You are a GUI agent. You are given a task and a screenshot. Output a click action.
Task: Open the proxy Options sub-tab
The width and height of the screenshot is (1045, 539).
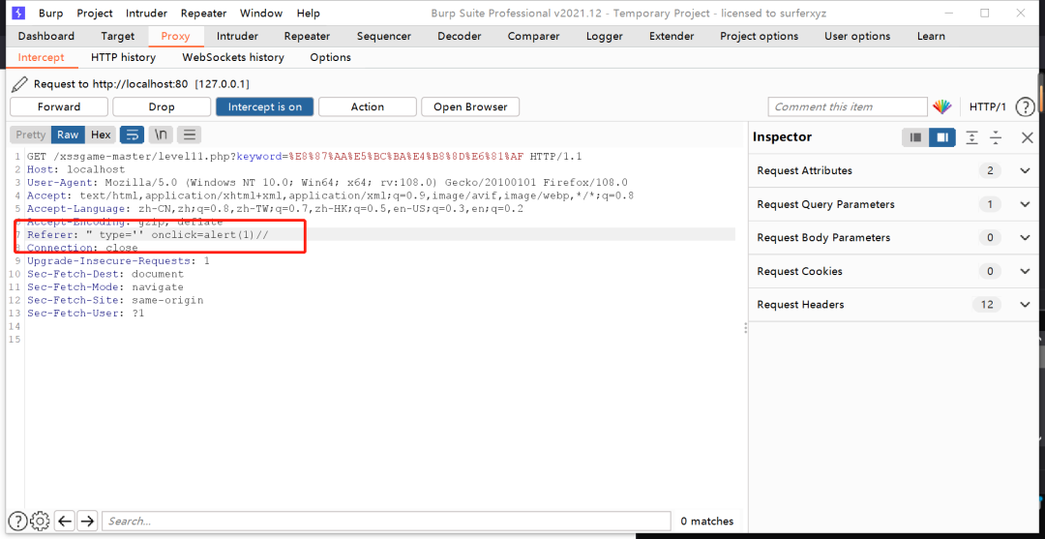click(330, 57)
